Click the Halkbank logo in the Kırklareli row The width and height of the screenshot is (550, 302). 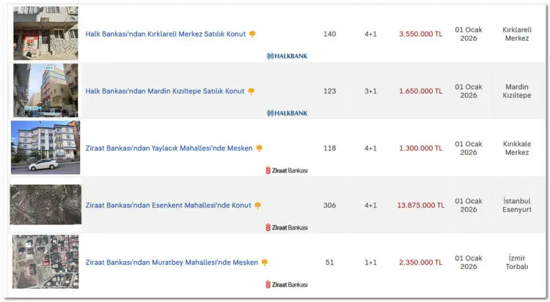[287, 56]
